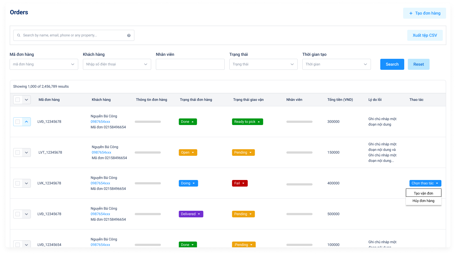
Task: Open the Ready to pick badge caret
Action: (259, 121)
